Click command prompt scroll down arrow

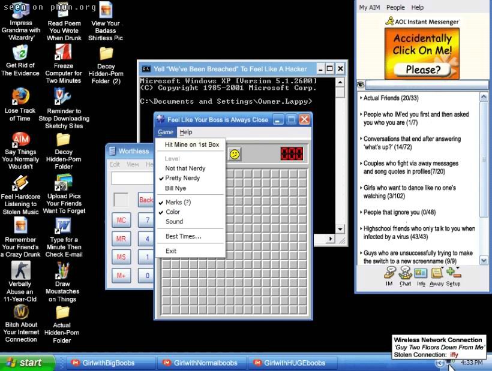pos(340,230)
